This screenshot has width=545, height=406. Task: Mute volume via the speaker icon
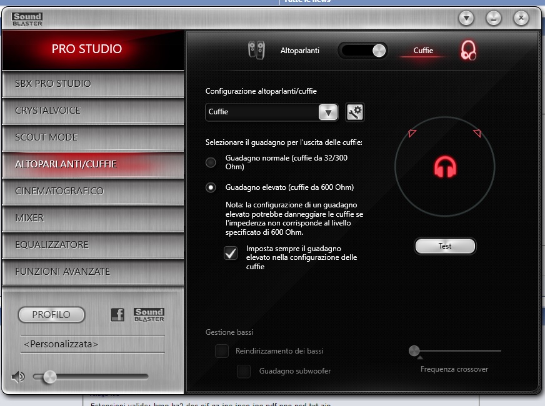coord(18,377)
